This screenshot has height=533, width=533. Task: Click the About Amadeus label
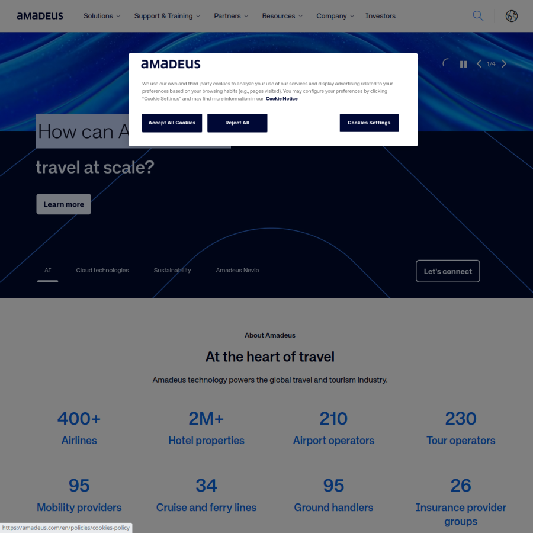pyautogui.click(x=270, y=336)
